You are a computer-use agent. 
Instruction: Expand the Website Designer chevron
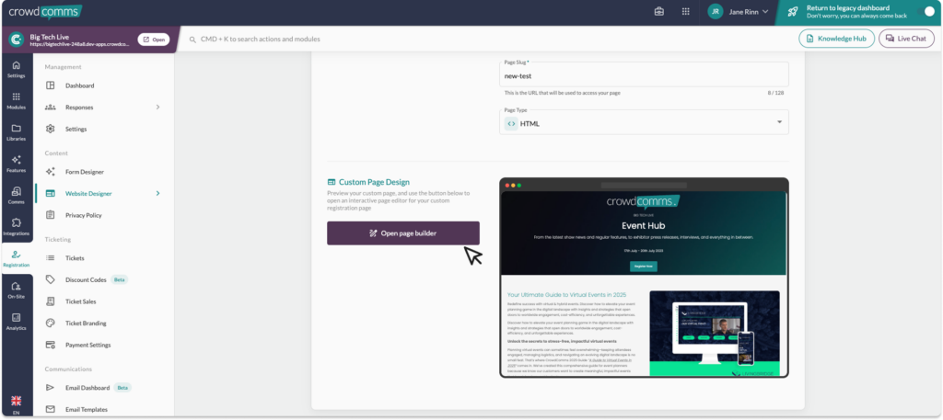pyautogui.click(x=157, y=193)
